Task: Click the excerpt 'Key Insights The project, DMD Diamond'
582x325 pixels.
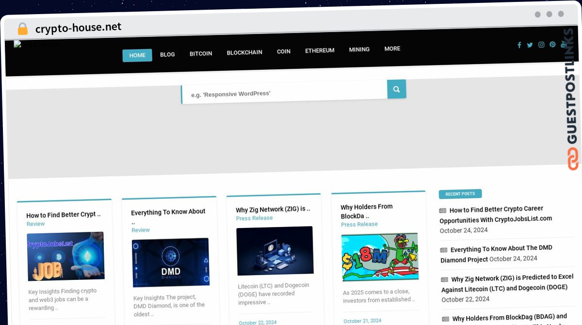Action: pyautogui.click(x=169, y=305)
